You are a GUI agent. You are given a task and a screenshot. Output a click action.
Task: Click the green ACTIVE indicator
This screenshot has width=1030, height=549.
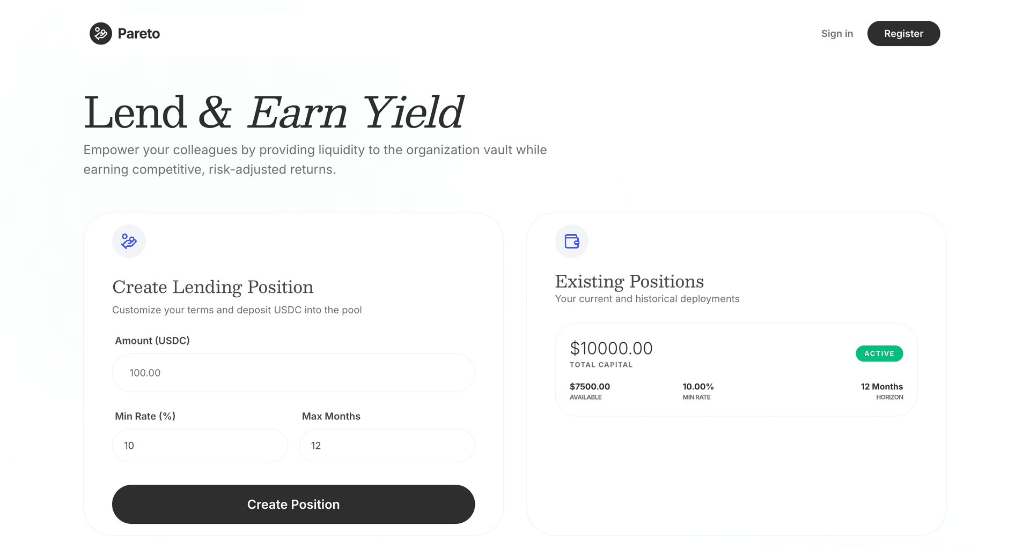pos(879,354)
